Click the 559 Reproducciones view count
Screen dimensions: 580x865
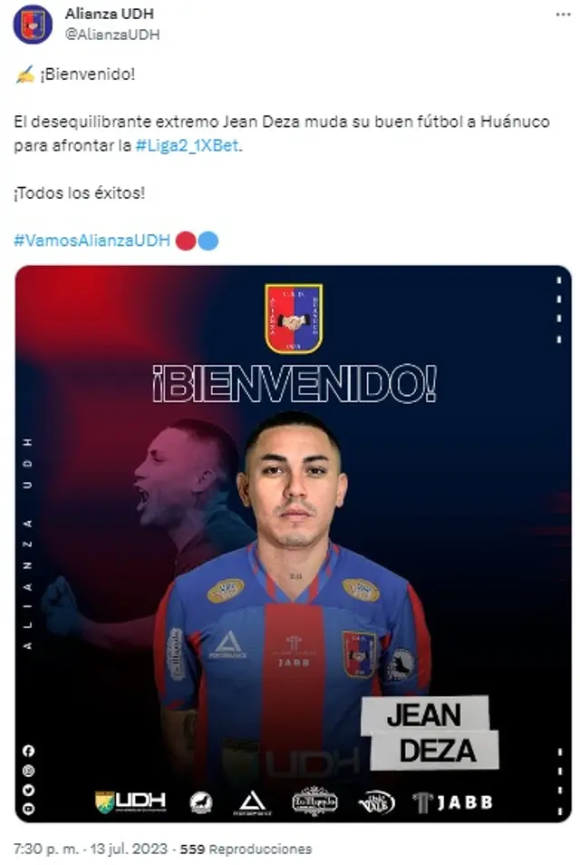pos(246,849)
